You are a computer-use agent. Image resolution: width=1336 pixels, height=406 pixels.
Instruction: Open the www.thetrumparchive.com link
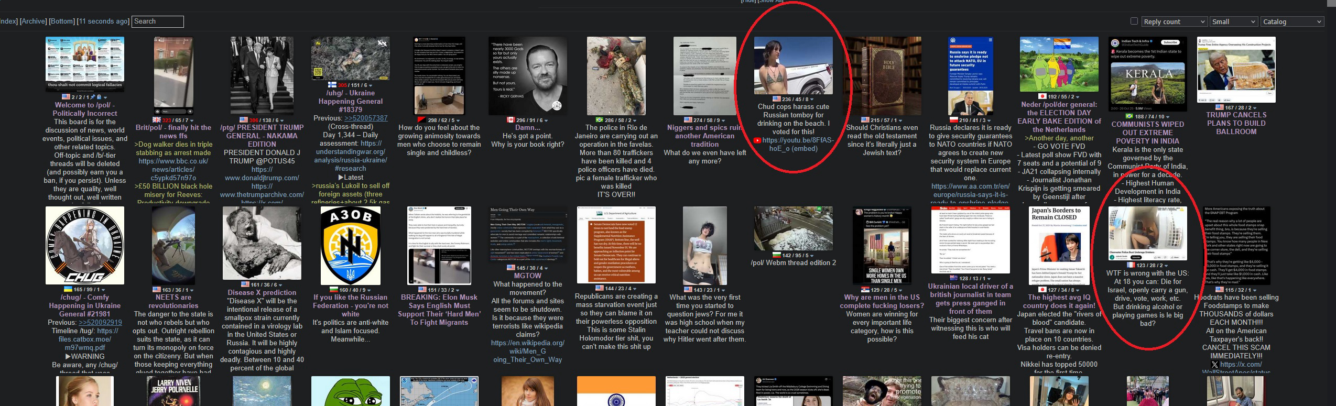pos(262,191)
